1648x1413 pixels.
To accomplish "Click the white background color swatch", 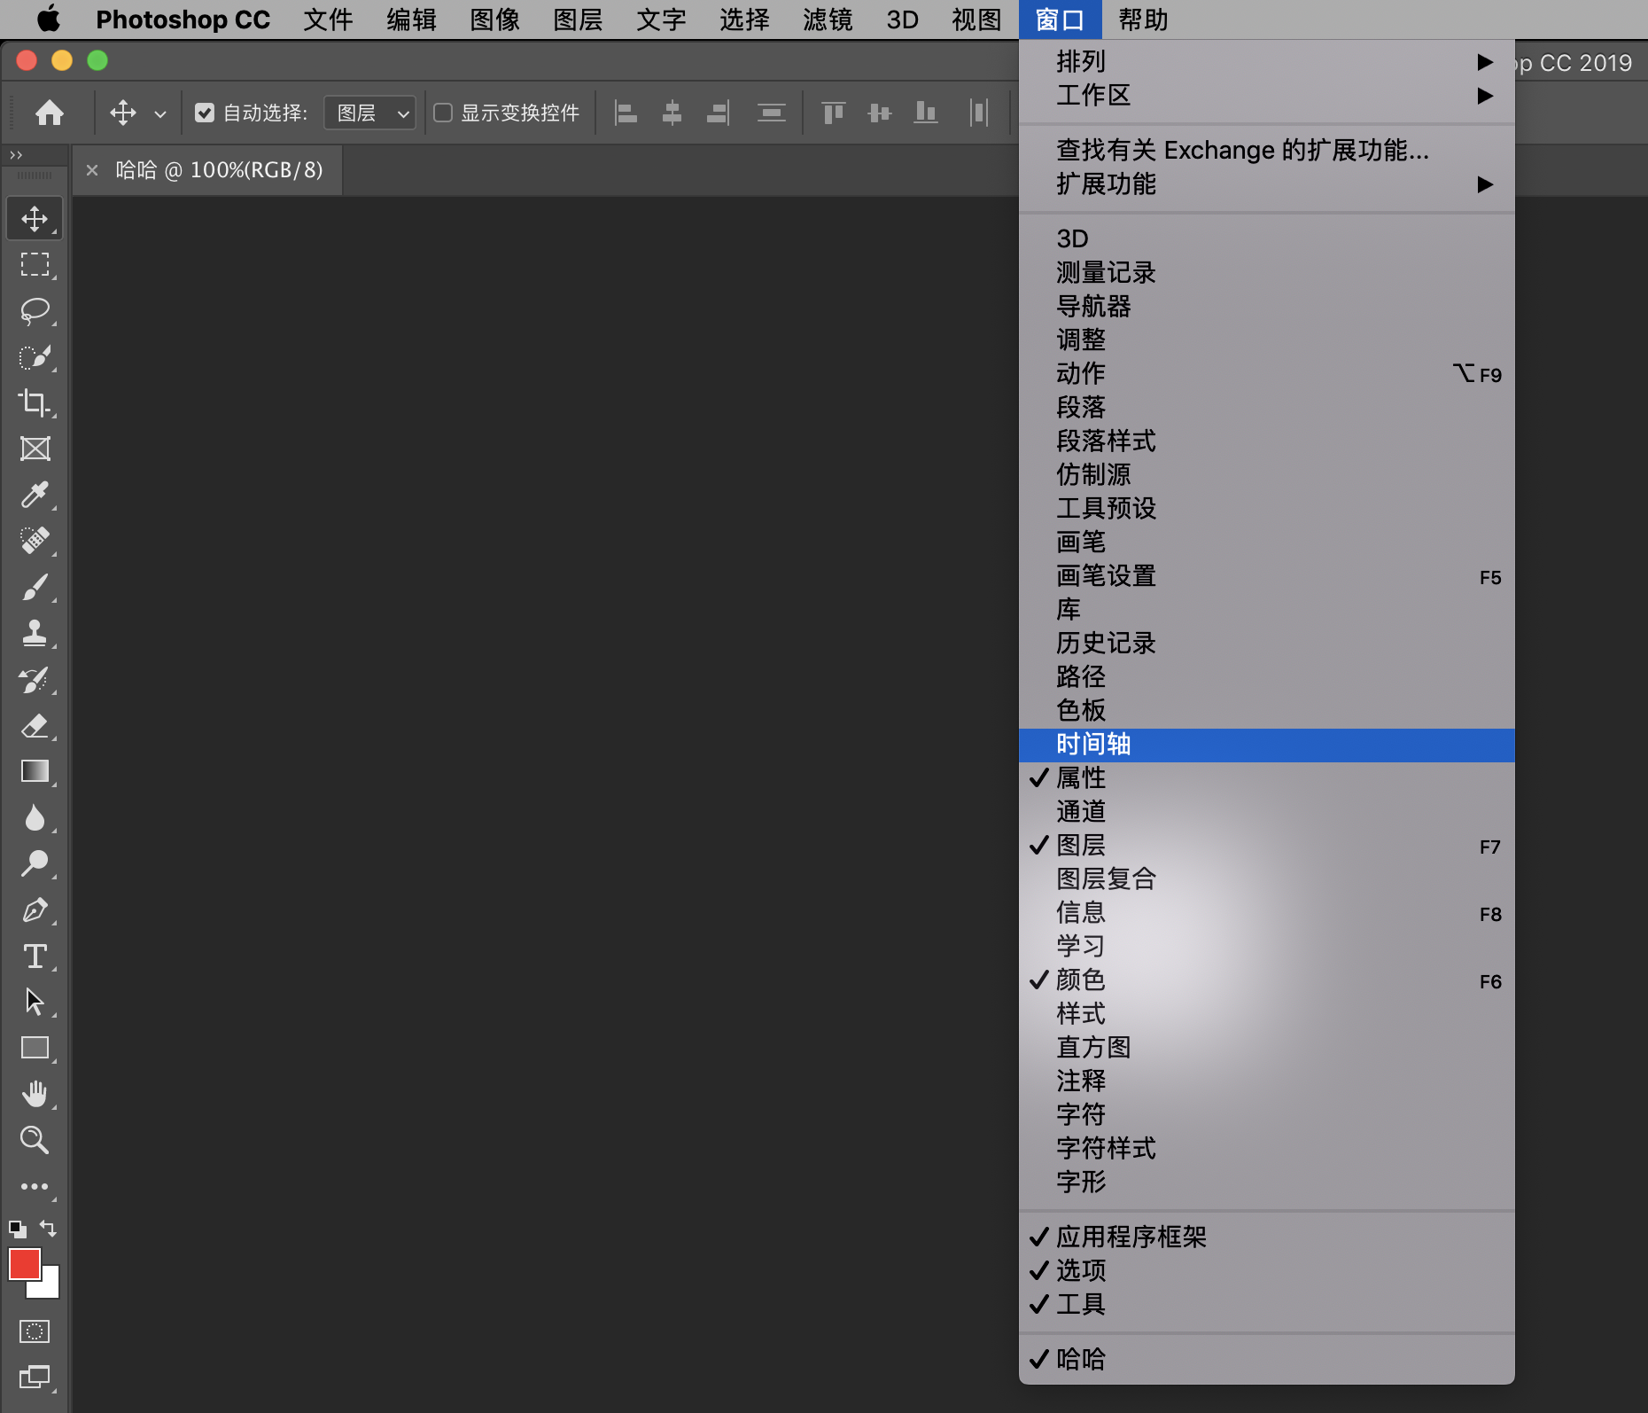I will (x=50, y=1288).
